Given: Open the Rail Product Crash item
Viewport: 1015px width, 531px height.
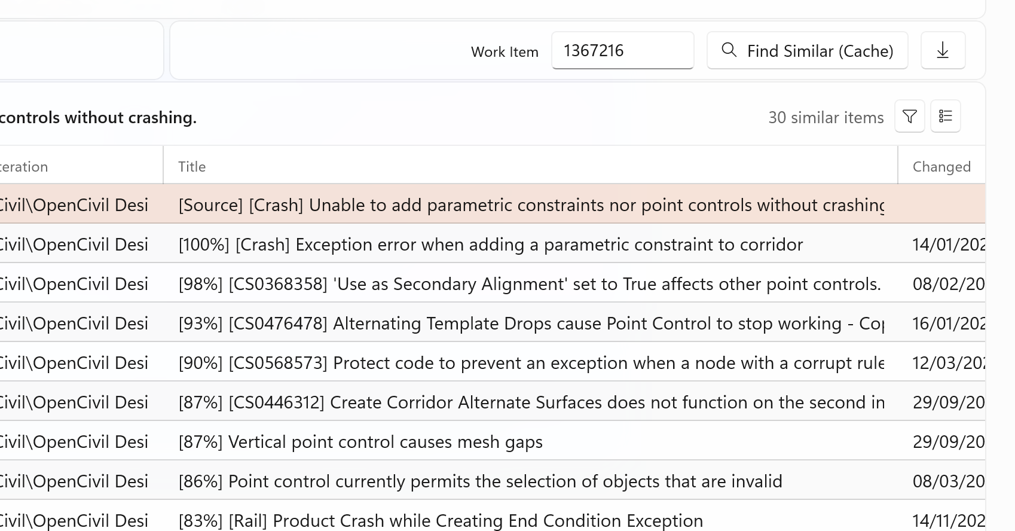Looking at the screenshot, I should (441, 521).
